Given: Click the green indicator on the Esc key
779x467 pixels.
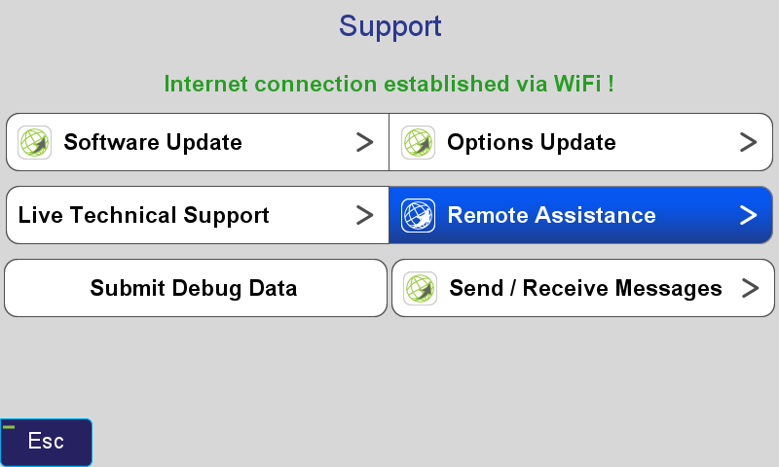Looking at the screenshot, I should 9,427.
